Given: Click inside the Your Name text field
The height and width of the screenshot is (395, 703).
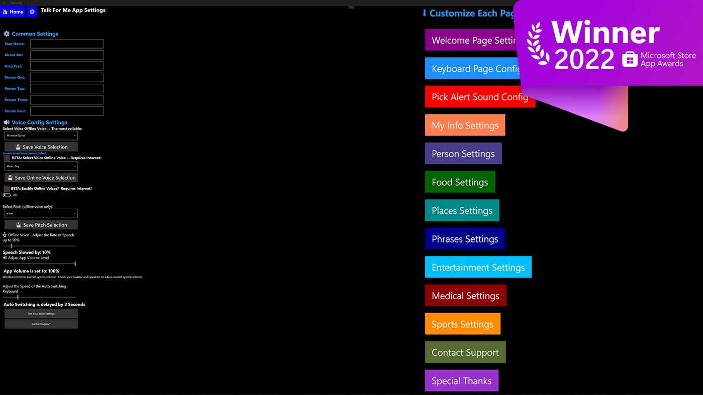Looking at the screenshot, I should pyautogui.click(x=66, y=43).
